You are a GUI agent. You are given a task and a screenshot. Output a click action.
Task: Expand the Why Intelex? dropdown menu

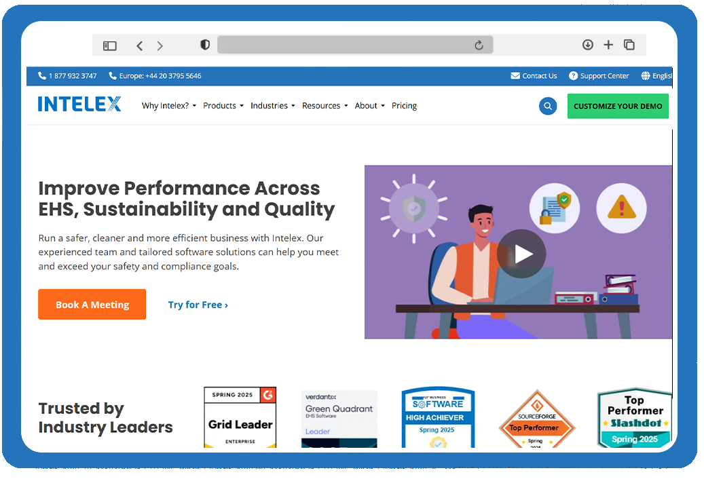(168, 106)
